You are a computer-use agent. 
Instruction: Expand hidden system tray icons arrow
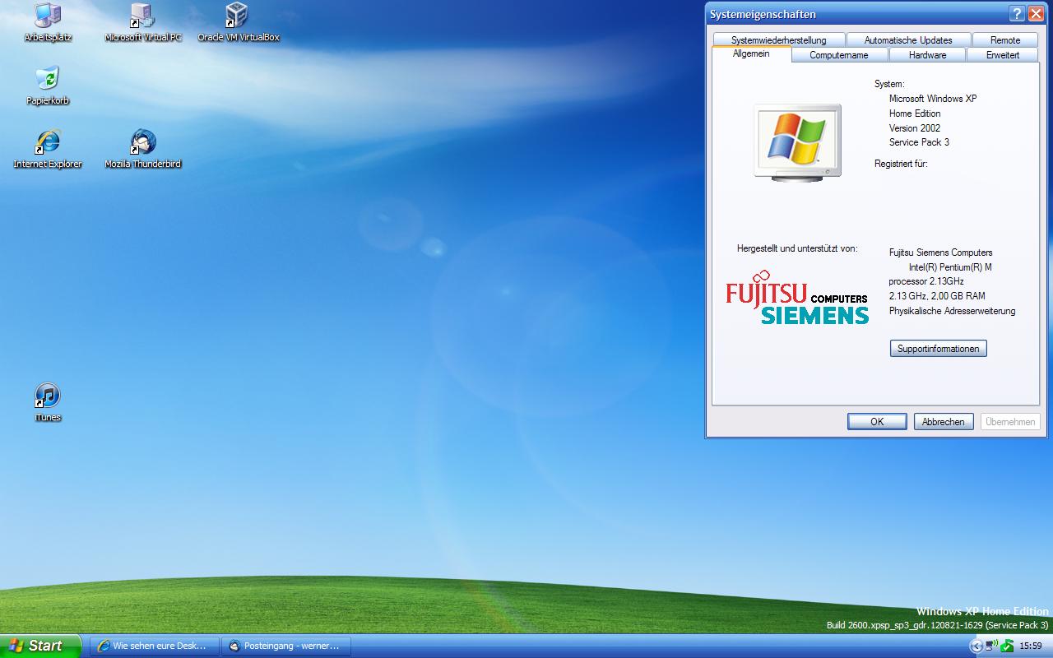coord(976,646)
